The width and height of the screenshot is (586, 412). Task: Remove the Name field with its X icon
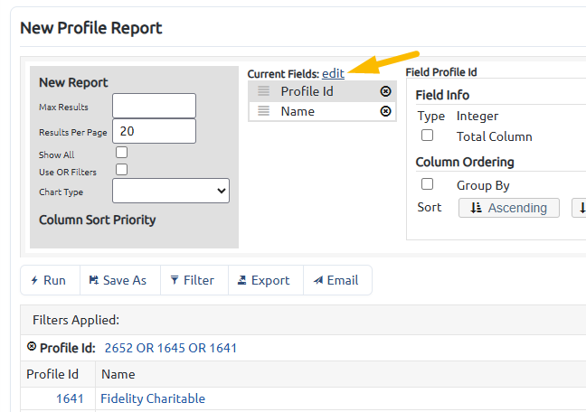pos(385,111)
